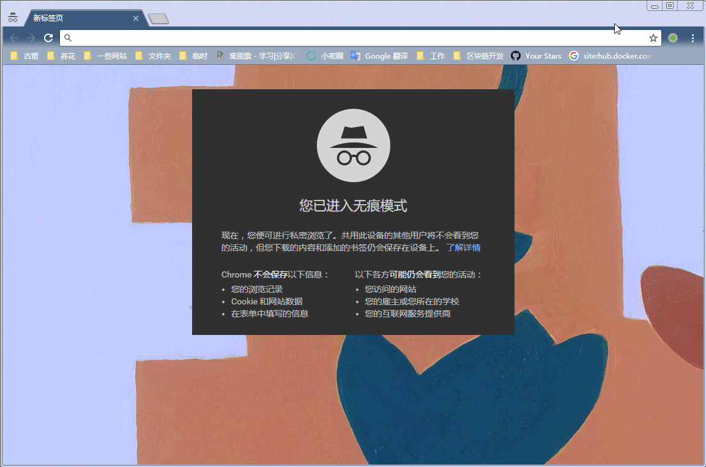Bookmark this page with the star icon
This screenshot has width=706, height=467.
point(653,38)
